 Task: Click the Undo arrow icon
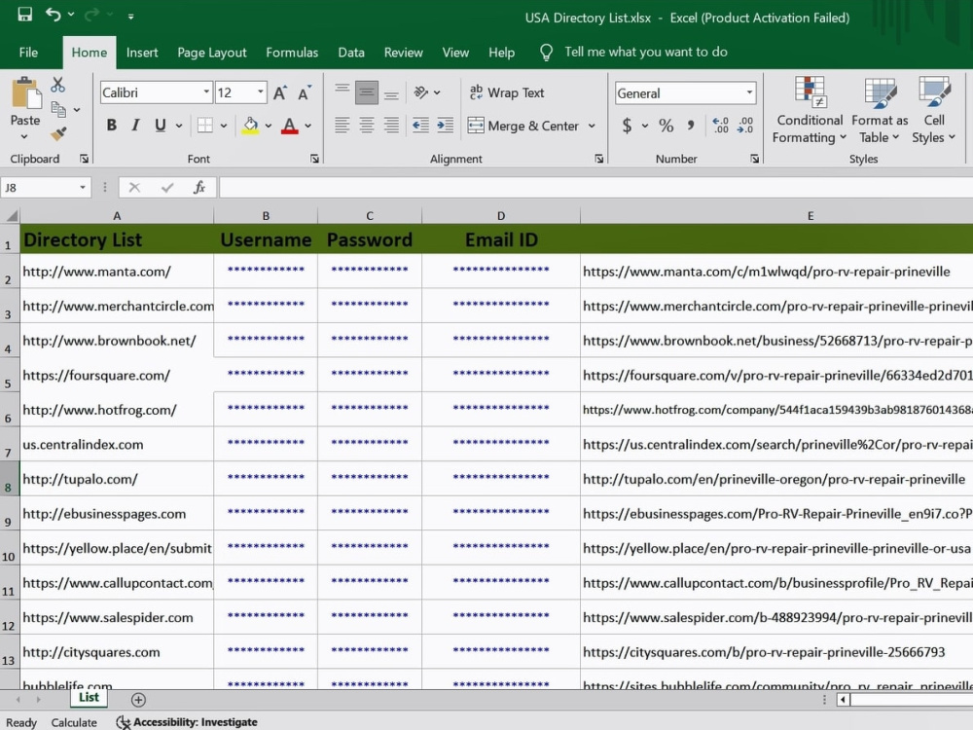pyautogui.click(x=54, y=15)
